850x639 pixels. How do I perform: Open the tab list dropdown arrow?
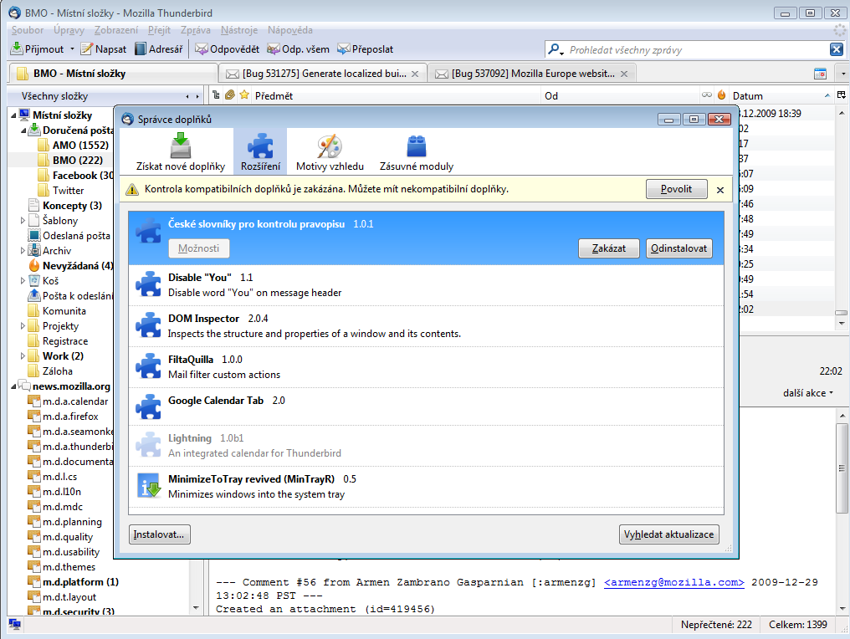[x=843, y=73]
